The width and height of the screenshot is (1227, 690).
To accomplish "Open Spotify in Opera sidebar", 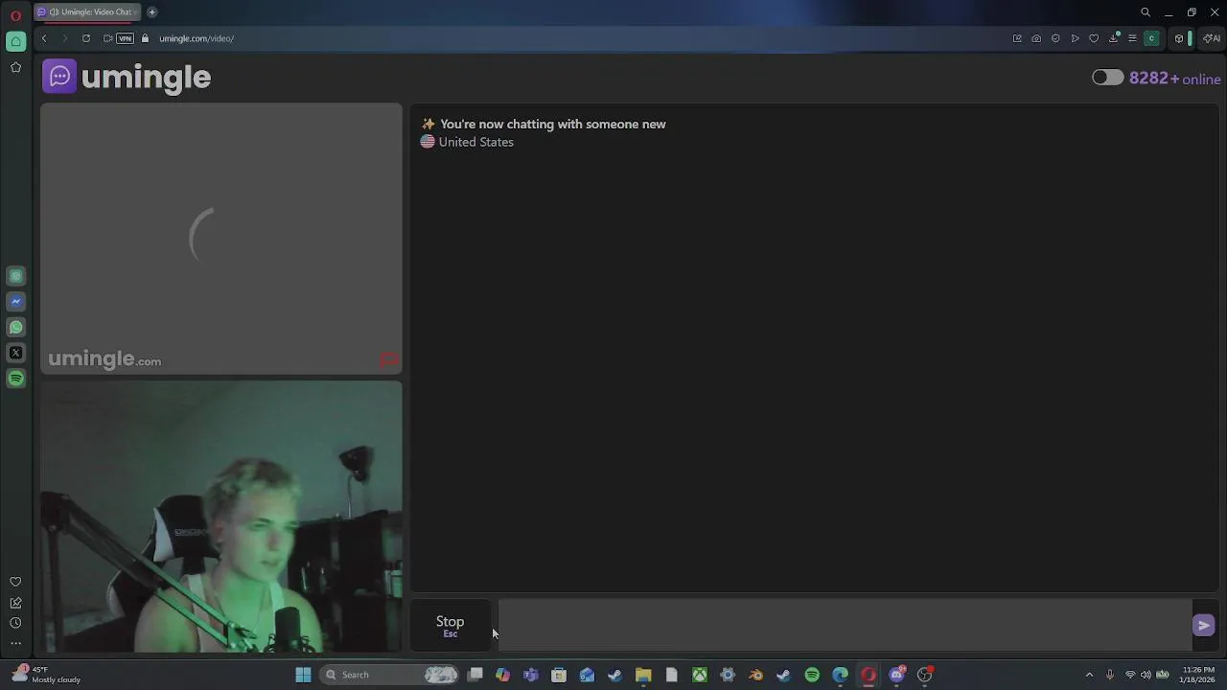I will coord(15,379).
